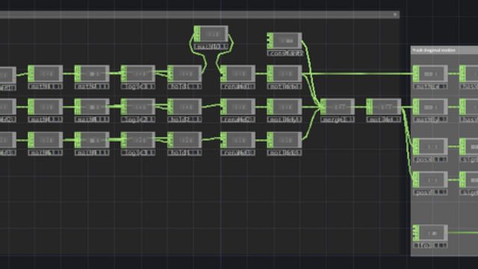The image size is (478, 269).
Task: Select the lowest node inside the annotation box
Action: click(430, 233)
